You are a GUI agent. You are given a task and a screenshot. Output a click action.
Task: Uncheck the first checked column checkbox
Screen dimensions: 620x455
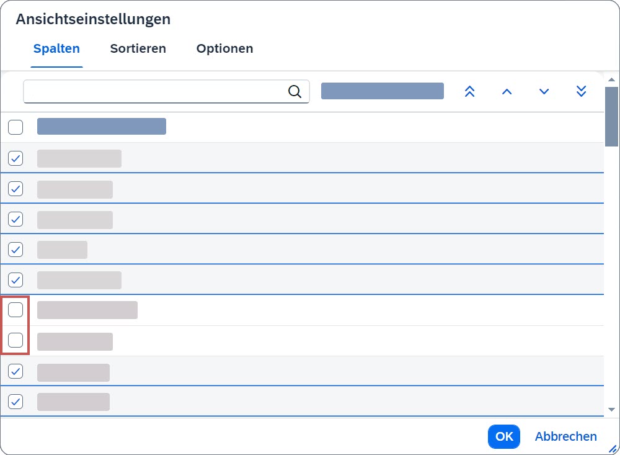[15, 158]
